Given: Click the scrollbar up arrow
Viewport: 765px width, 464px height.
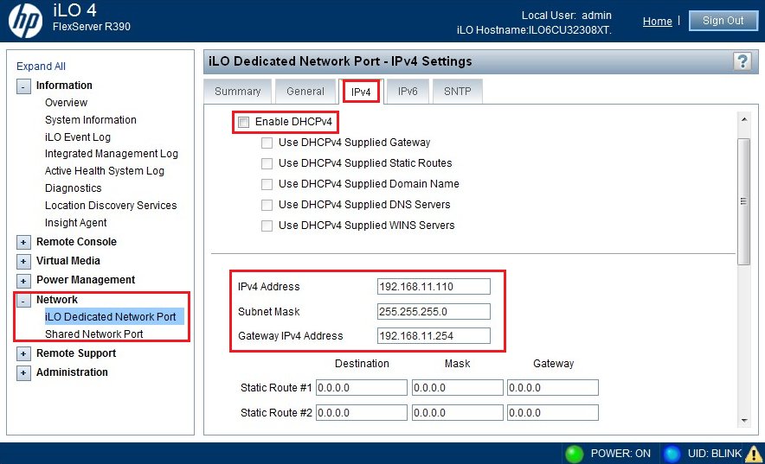Looking at the screenshot, I should tap(744, 119).
